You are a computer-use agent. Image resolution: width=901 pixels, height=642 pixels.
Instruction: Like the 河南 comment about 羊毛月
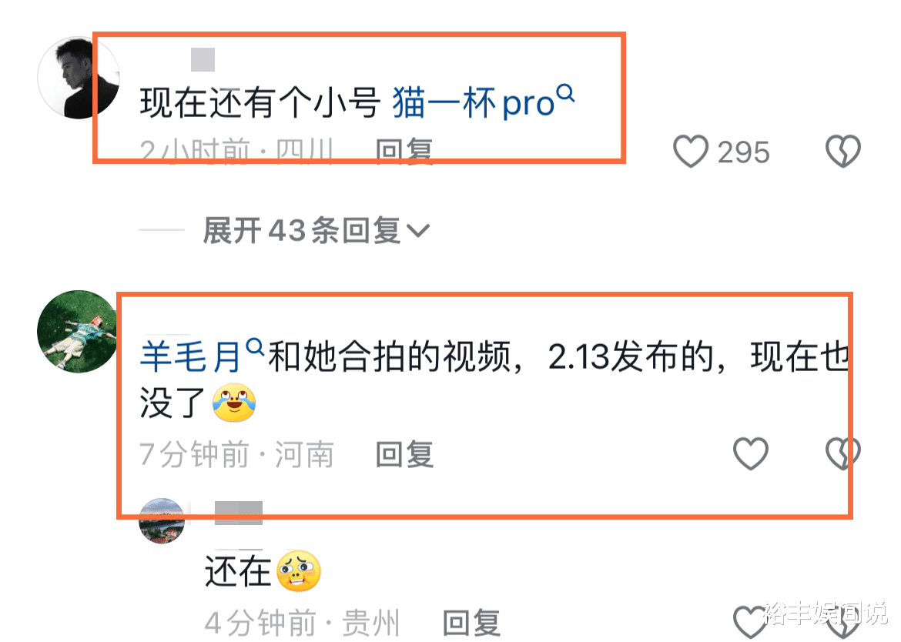click(x=751, y=453)
